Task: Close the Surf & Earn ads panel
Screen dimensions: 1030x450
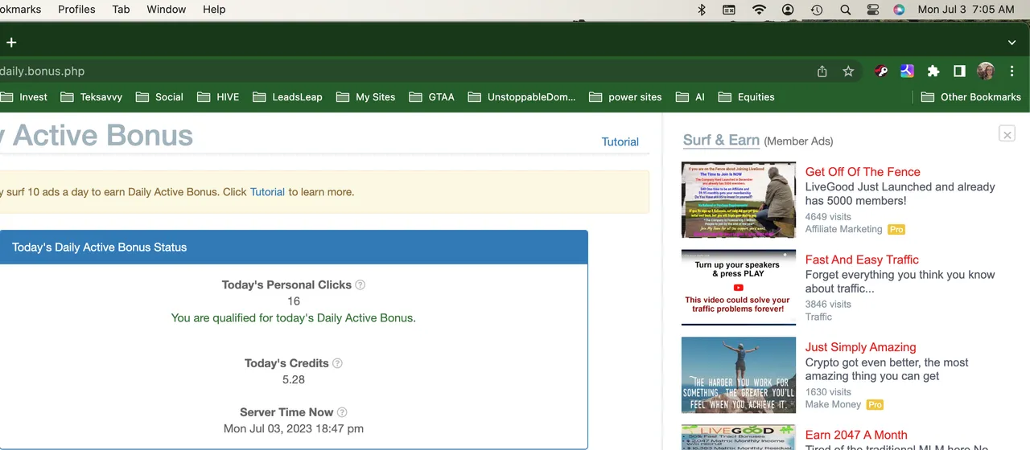Action: point(1007,134)
